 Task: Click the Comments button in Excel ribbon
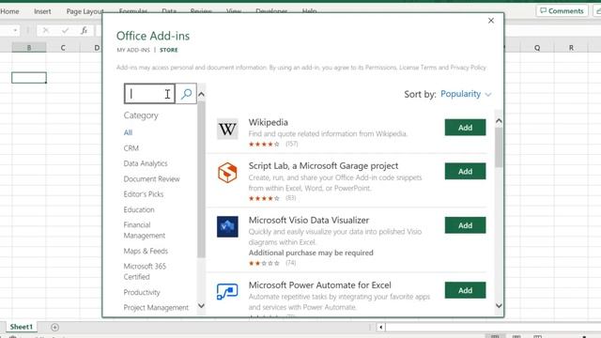562,10
